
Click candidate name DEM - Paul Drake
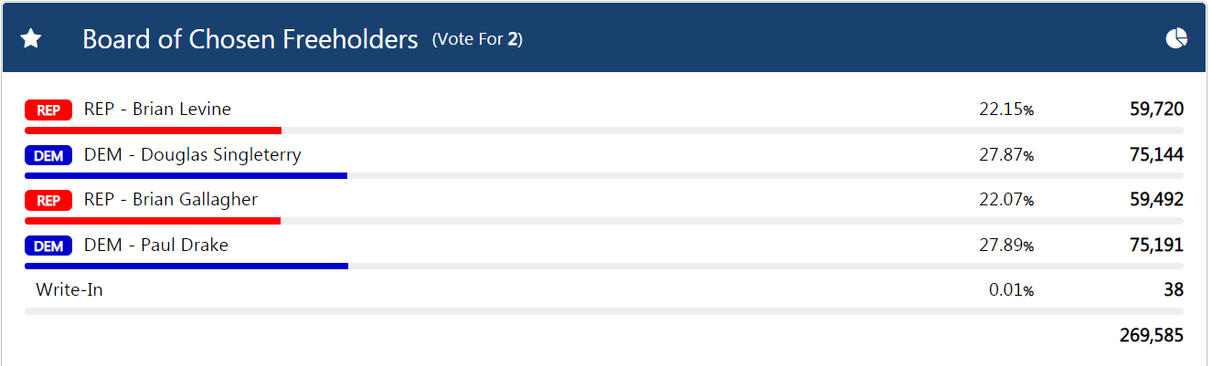(x=155, y=246)
